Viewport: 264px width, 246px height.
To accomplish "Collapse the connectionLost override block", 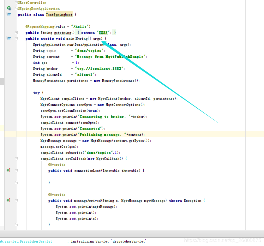I will (16, 171).
